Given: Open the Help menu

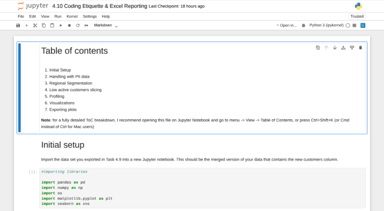Looking at the screenshot, I should (106, 17).
